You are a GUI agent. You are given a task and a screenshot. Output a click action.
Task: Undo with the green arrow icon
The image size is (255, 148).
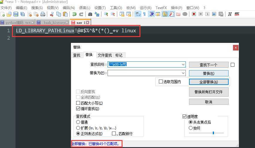coord(74,14)
